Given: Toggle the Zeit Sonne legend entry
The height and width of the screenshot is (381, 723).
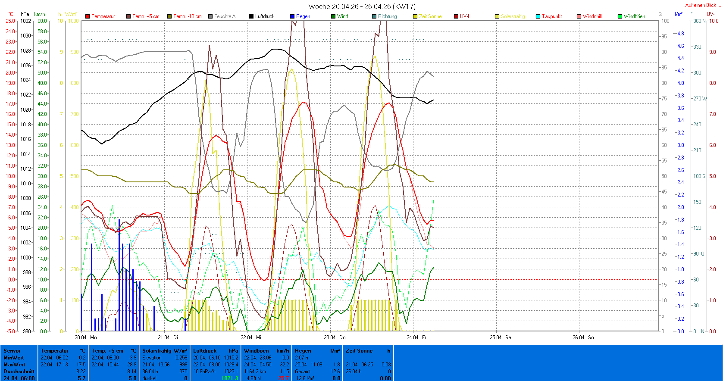Looking at the screenshot, I should [x=430, y=16].
